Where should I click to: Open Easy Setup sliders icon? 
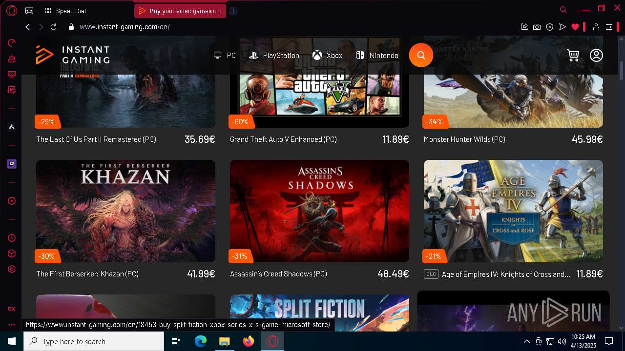pos(609,27)
